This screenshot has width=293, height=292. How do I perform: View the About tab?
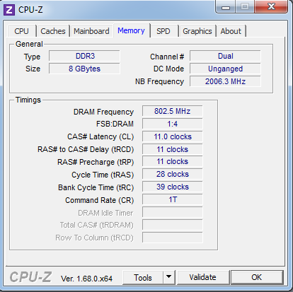click(x=231, y=31)
